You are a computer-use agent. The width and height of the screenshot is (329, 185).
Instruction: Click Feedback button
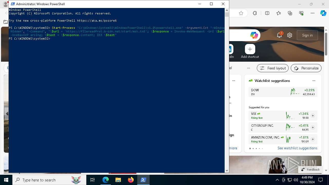point(310,170)
